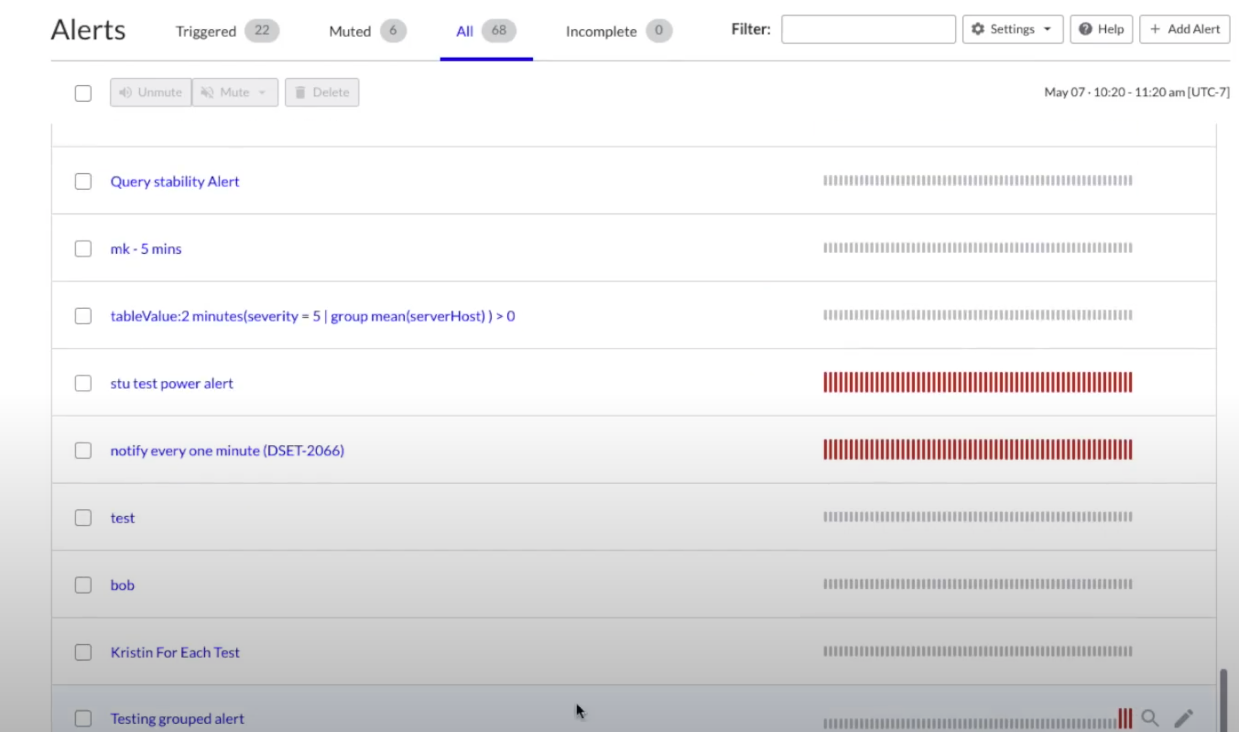Screen dimensions: 1239x732
Task: Check the stu test power alert checkbox
Action: pyautogui.click(x=83, y=383)
